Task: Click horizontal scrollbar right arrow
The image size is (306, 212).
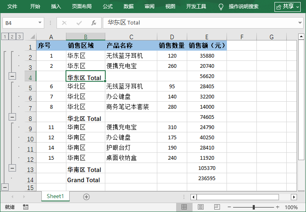Action: click(294, 197)
